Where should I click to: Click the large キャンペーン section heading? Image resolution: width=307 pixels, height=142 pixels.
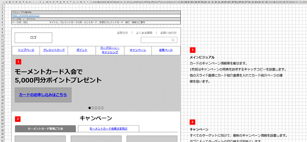pyautogui.click(x=96, y=118)
